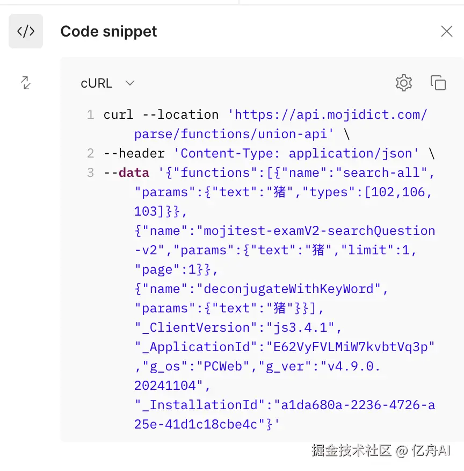The width and height of the screenshot is (464, 471).
Task: Click the 掘金技术社区 watermark text
Action: (x=351, y=451)
